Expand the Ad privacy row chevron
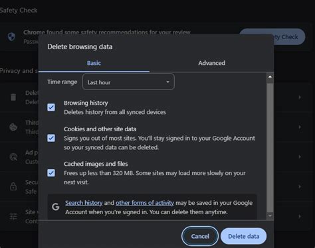 coord(300,156)
